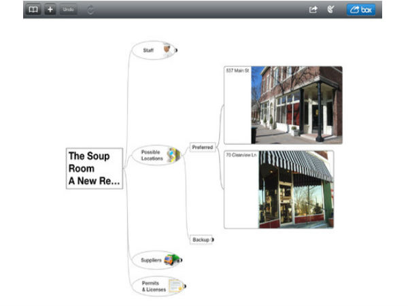Screen dimensions: 408x306
Task: Select The Soup Room root topic
Action: [x=95, y=169]
